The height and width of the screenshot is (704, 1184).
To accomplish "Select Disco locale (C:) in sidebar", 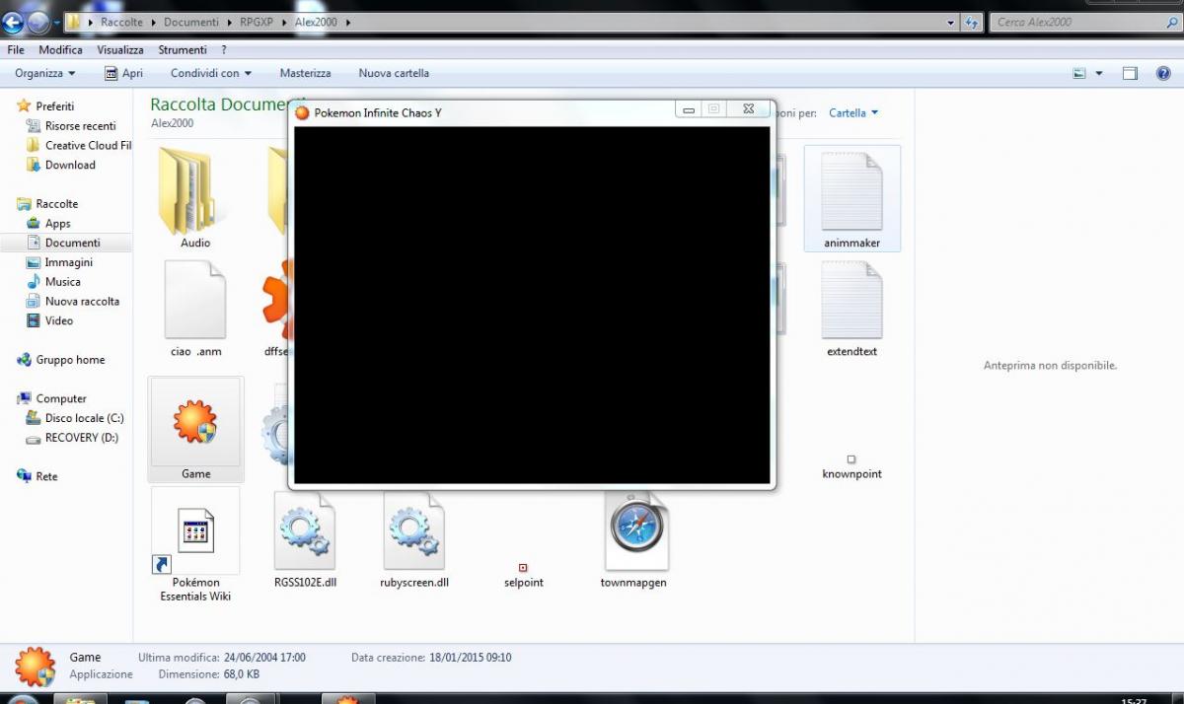I will (84, 418).
